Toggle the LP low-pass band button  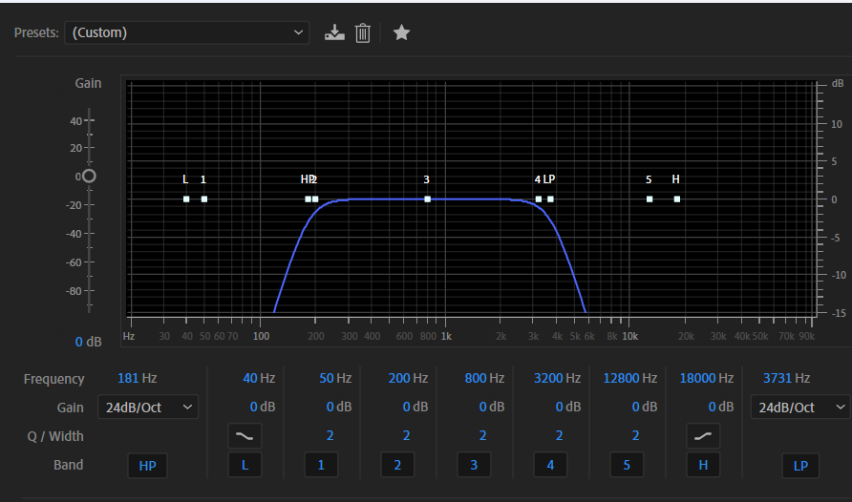(x=799, y=466)
